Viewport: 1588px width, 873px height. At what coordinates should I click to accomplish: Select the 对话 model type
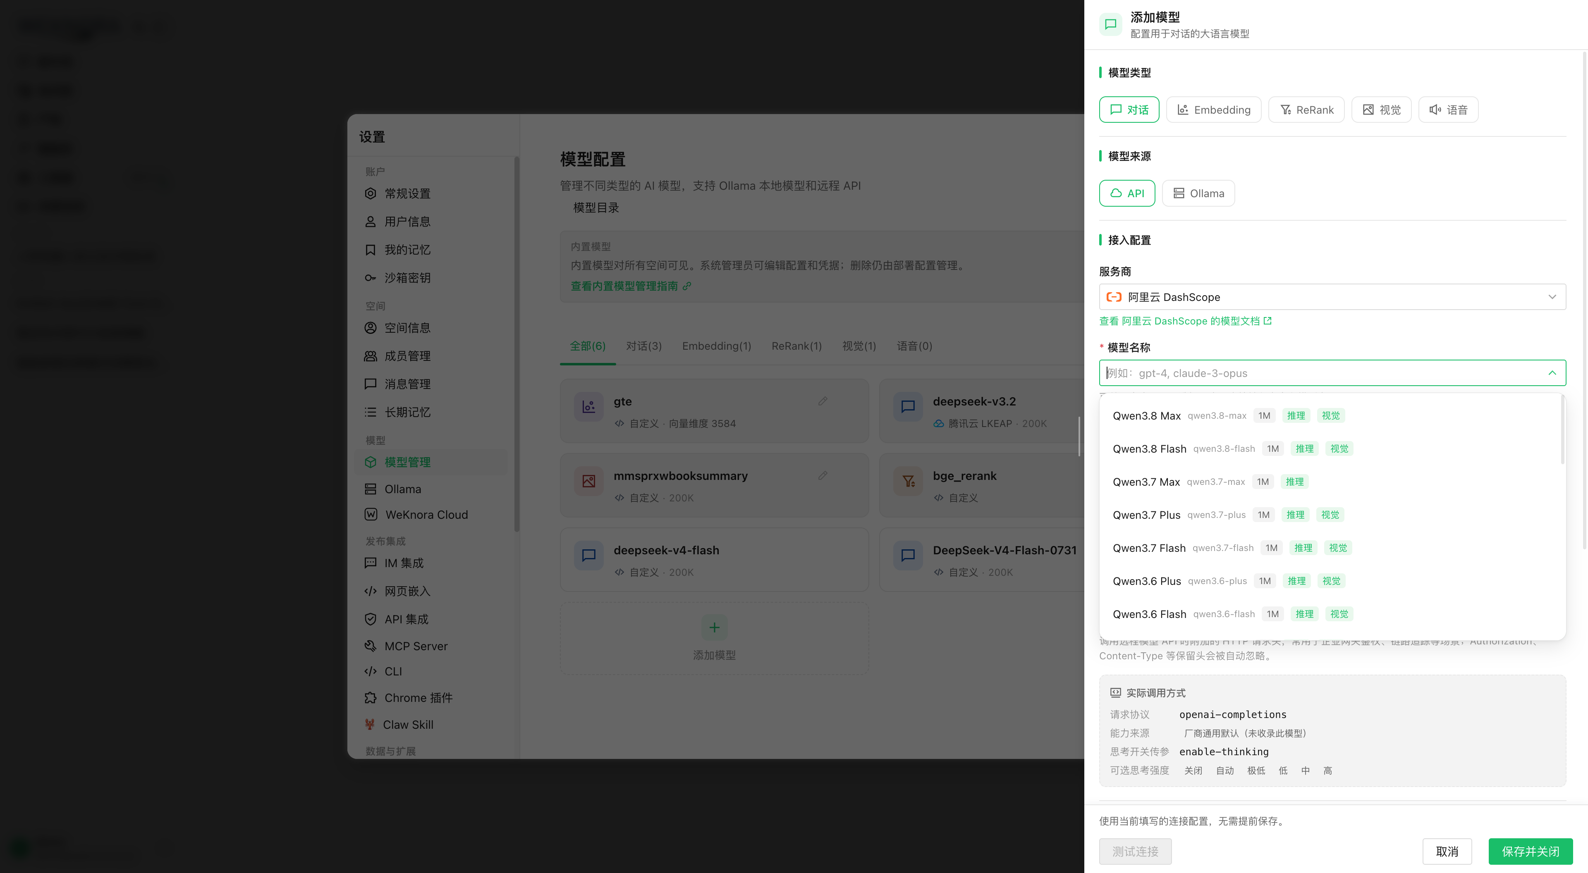click(1129, 110)
